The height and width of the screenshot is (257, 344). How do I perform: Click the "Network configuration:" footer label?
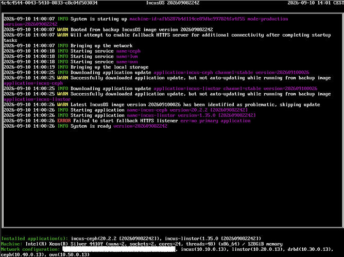[30, 249]
